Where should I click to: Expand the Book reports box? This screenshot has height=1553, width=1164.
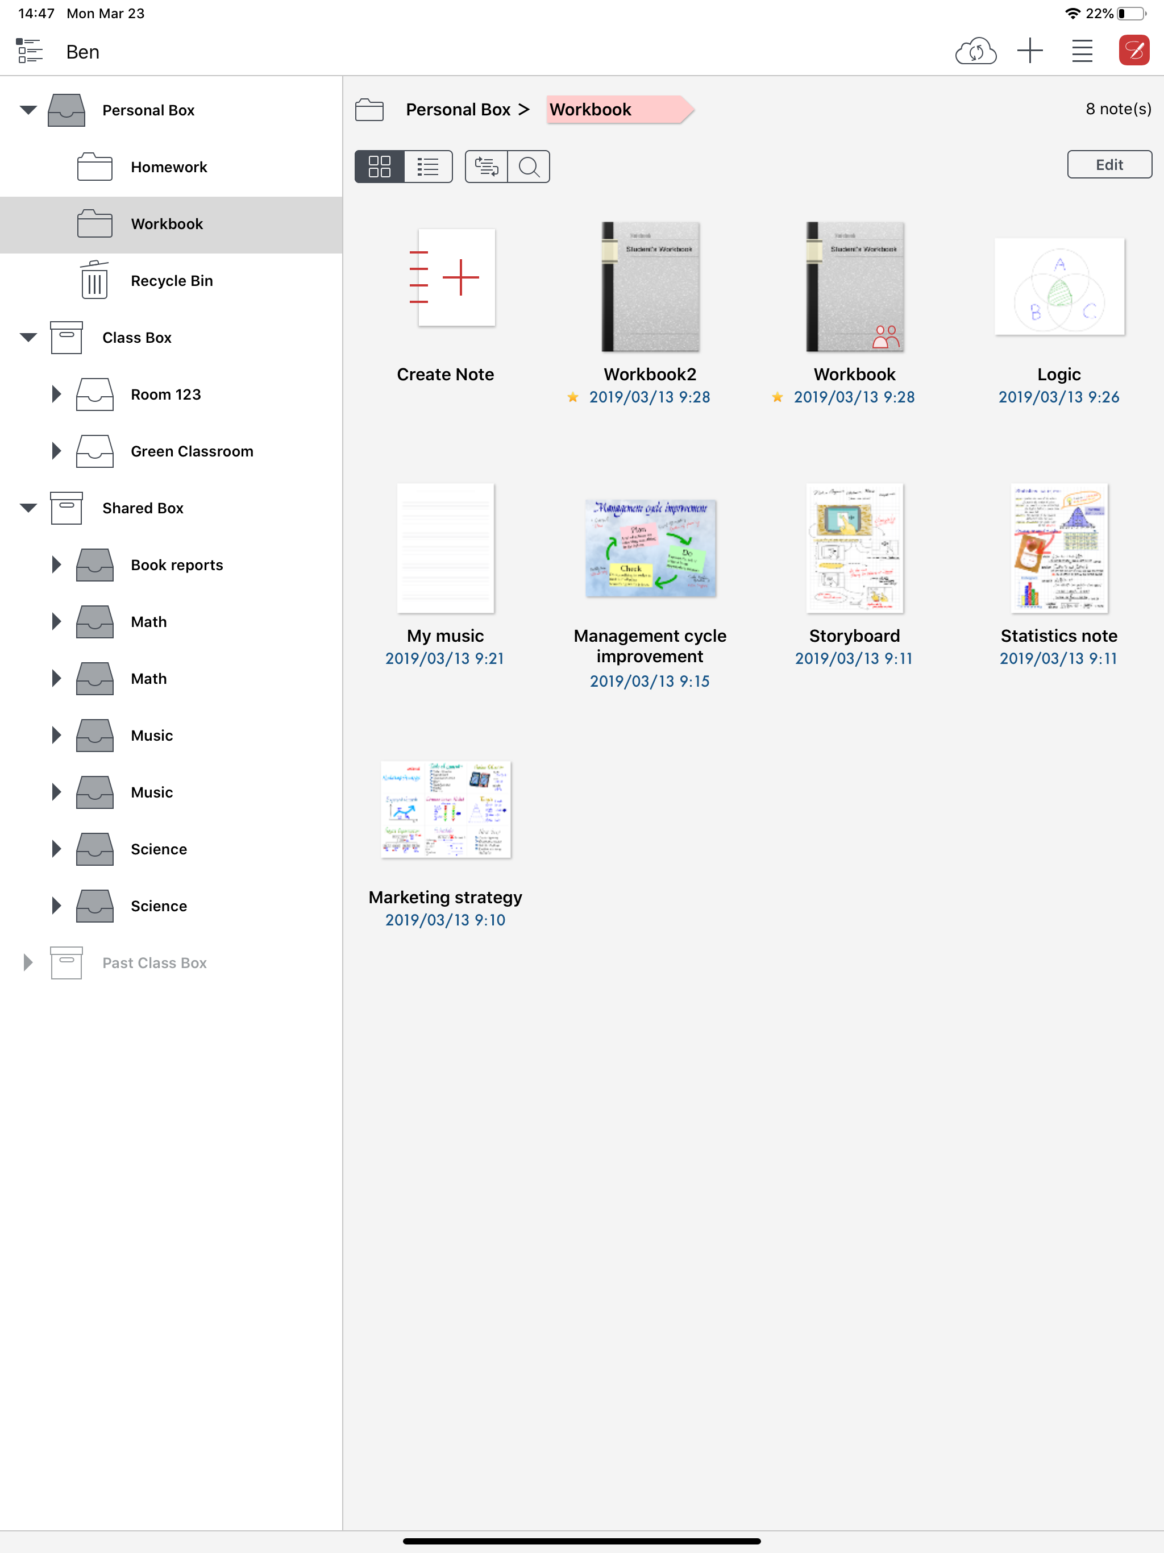coord(56,565)
